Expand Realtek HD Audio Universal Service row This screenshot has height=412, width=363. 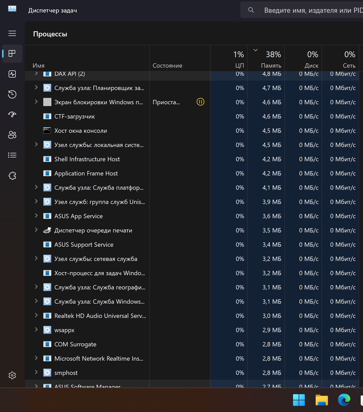coord(36,315)
